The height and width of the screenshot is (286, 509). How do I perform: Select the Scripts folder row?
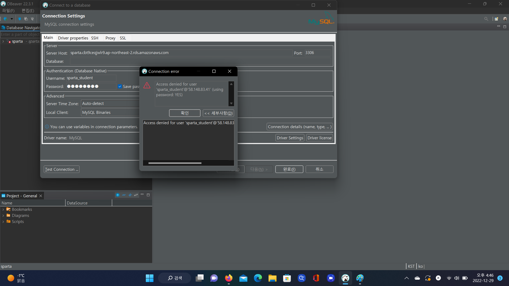click(18, 222)
